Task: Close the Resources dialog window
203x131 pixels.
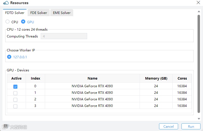Action: click(x=198, y=3)
